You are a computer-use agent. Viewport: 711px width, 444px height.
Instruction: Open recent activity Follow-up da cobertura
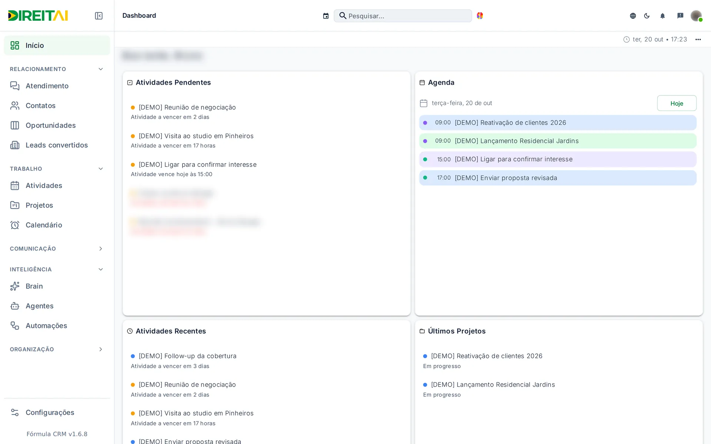(187, 356)
